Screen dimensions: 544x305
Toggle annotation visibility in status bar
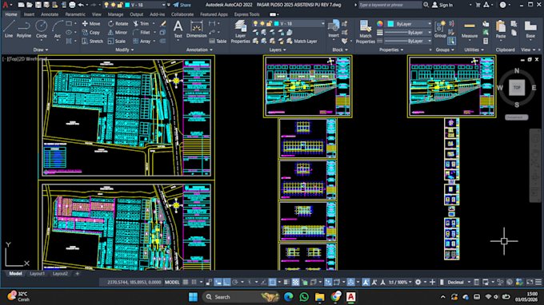pos(366,282)
